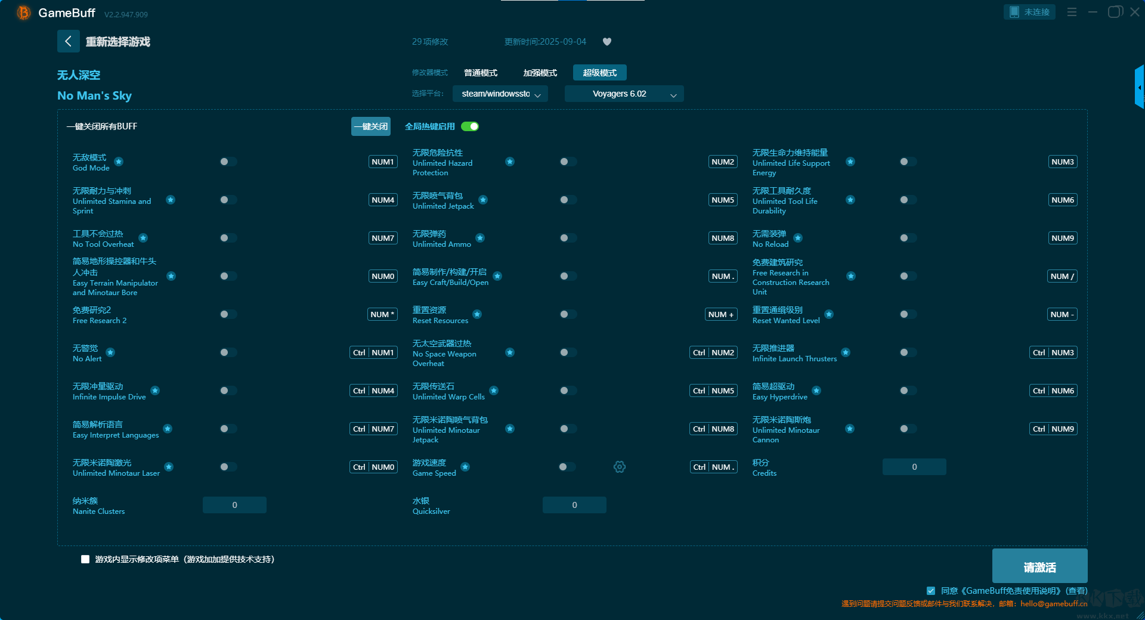Expand the right-side blue panel tab
This screenshot has height=620, width=1145.
click(x=1139, y=87)
